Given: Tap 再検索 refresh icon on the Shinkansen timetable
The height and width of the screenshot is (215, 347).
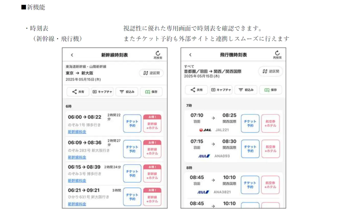Looking at the screenshot, I should coord(158,55).
